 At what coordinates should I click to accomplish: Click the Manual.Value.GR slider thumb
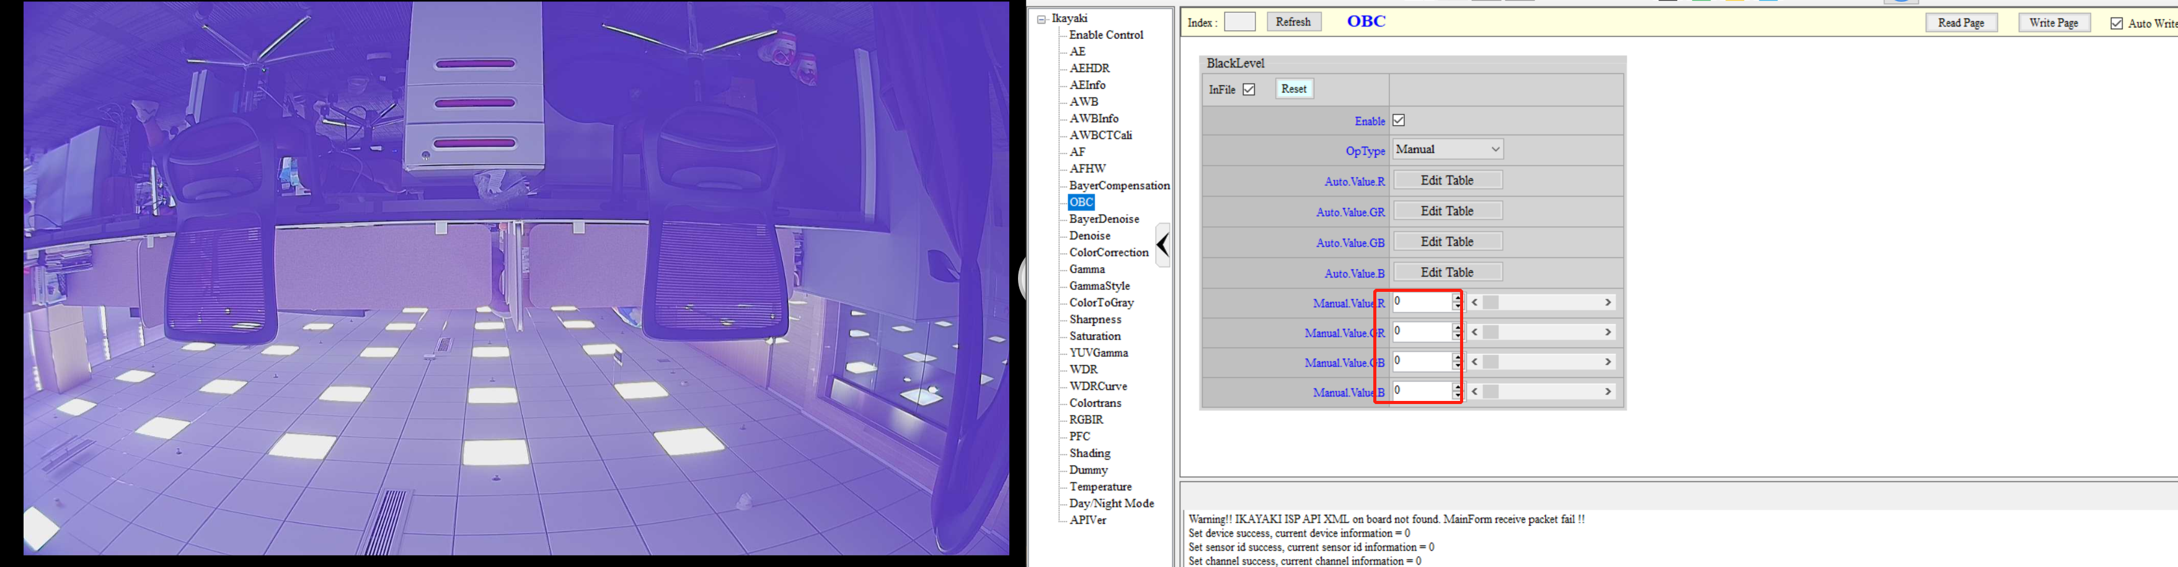[x=1490, y=332]
